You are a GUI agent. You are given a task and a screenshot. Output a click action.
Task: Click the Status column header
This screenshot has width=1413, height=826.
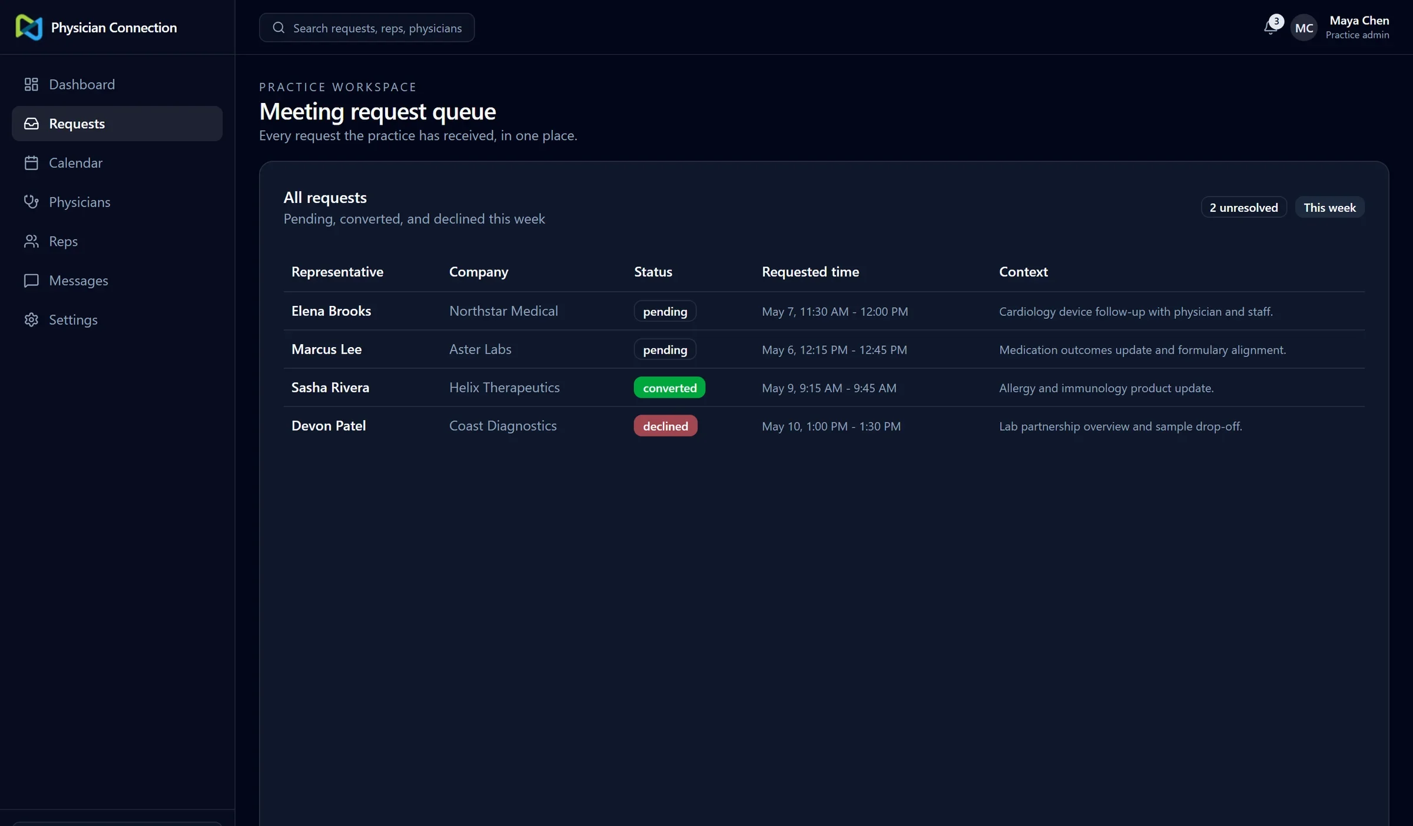pos(653,272)
